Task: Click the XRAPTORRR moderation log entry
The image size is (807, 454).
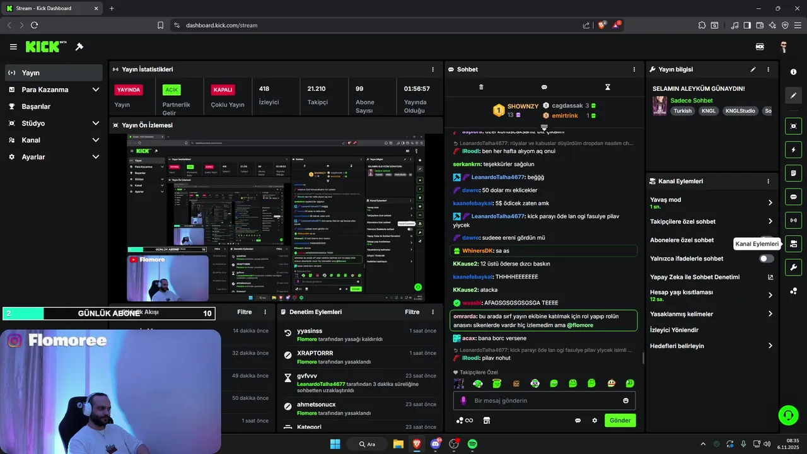Action: click(361, 357)
